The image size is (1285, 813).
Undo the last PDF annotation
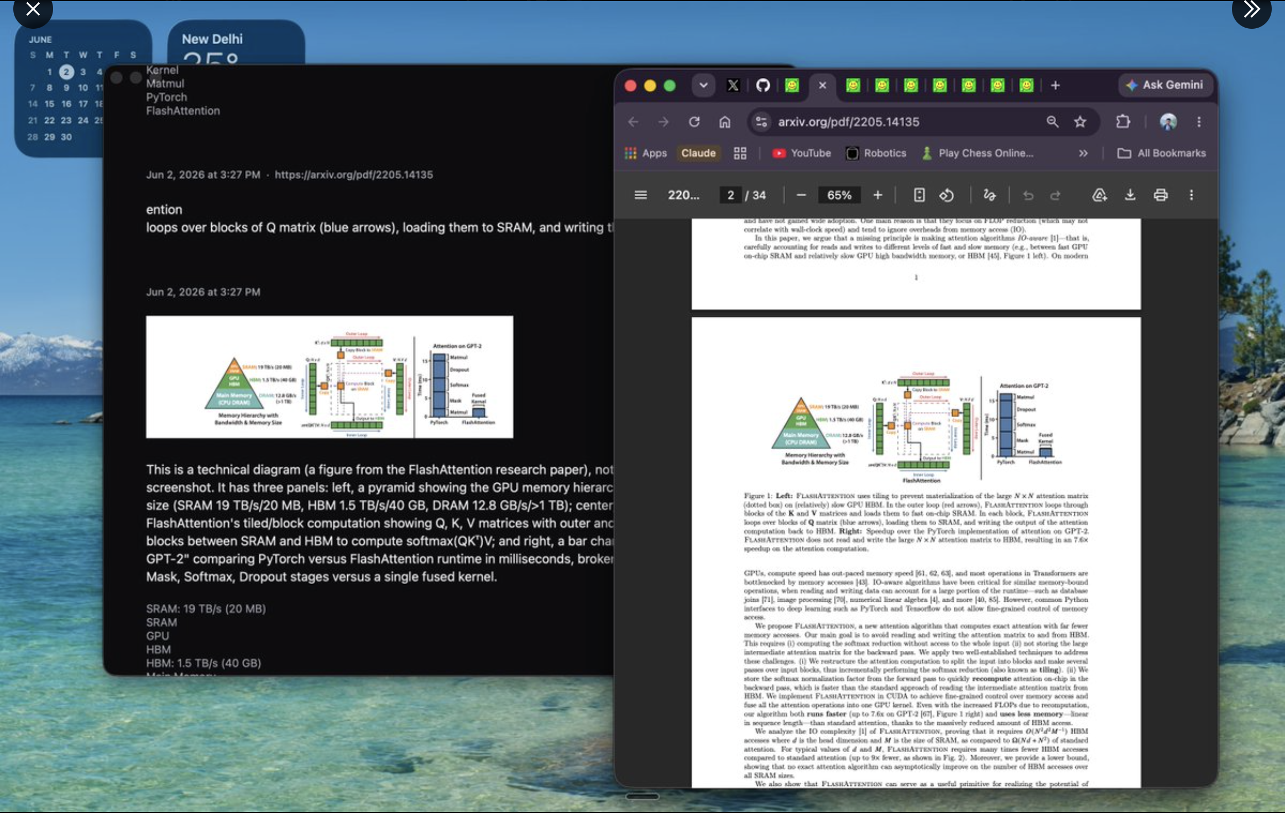click(x=1028, y=195)
